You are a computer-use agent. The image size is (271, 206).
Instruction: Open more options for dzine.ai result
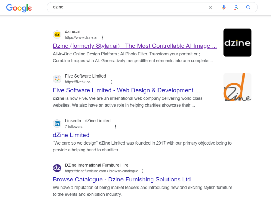pyautogui.click(x=102, y=37)
